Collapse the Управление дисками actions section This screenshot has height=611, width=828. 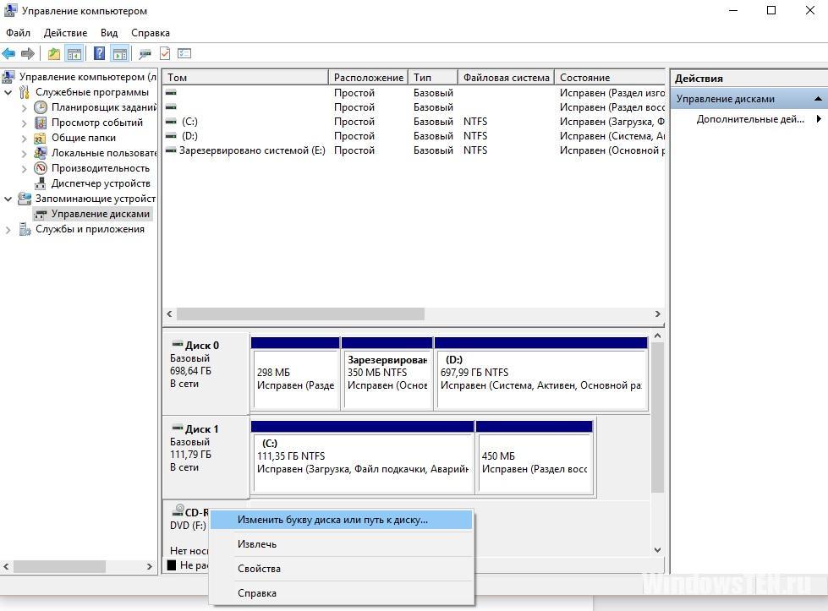click(x=818, y=99)
